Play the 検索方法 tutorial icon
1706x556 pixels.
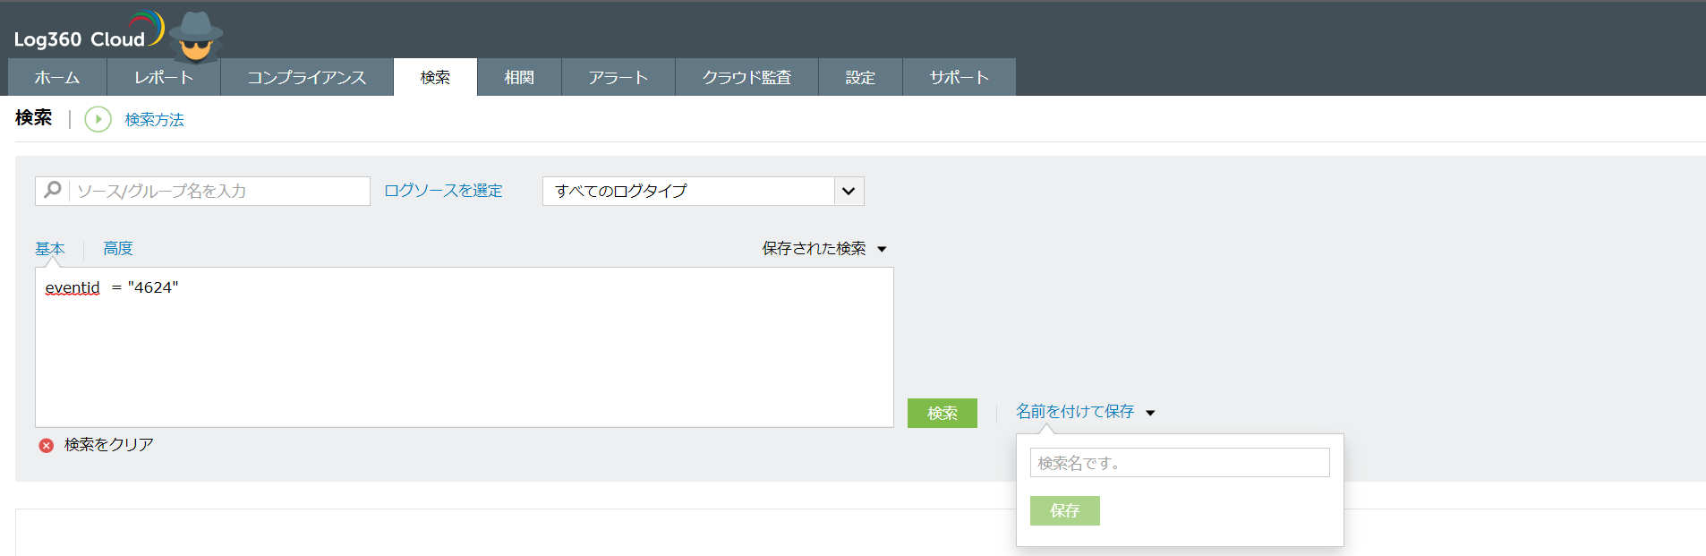tap(98, 119)
